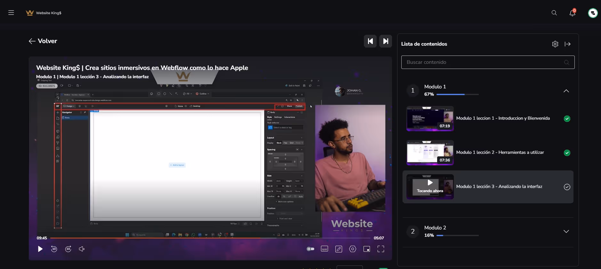Click the lesson 2 thumbnail 07:36
This screenshot has height=269, width=601.
coord(430,153)
